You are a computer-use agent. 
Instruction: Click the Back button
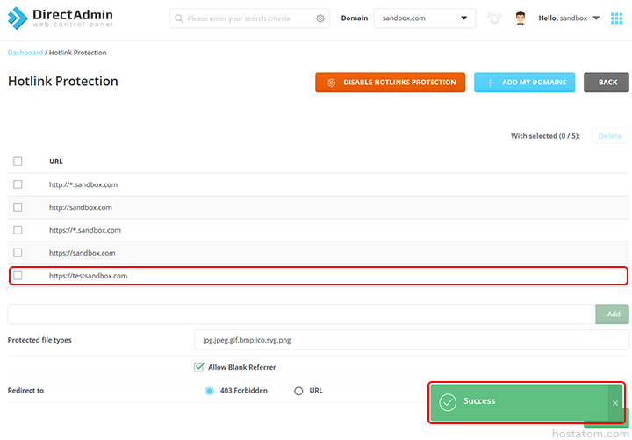(x=607, y=83)
